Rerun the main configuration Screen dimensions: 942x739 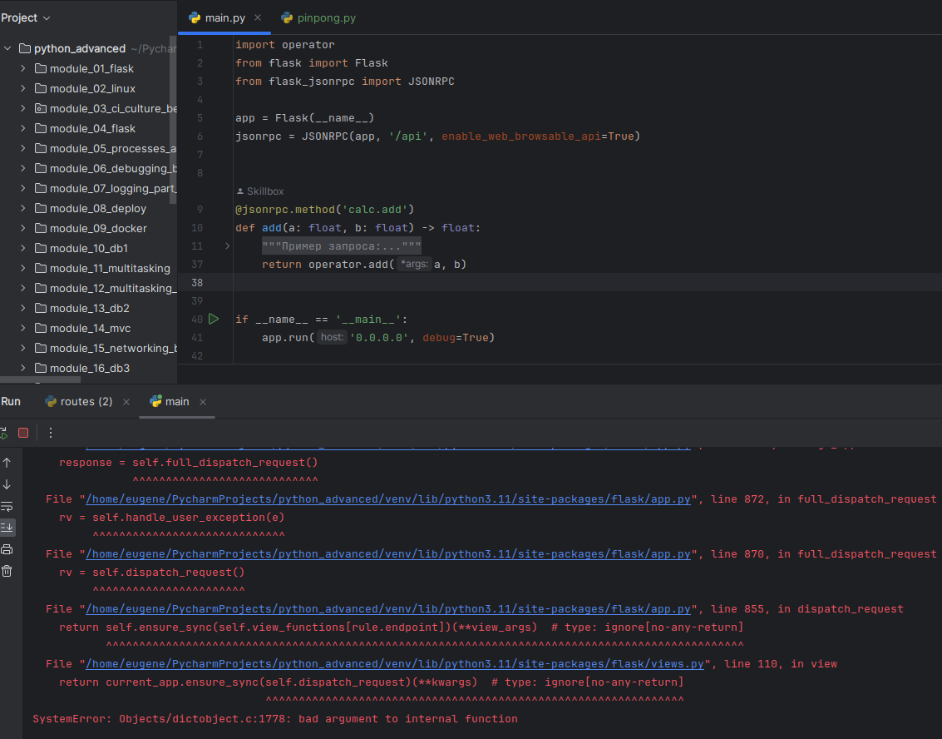(3, 433)
